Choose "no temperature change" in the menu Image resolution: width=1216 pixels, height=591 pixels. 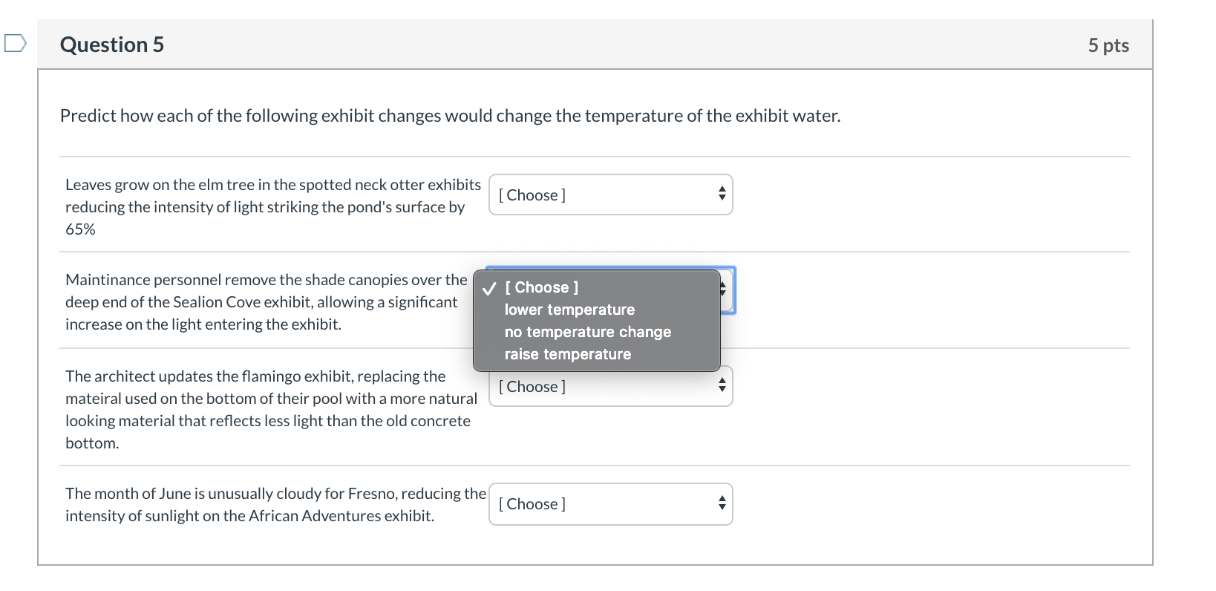587,332
